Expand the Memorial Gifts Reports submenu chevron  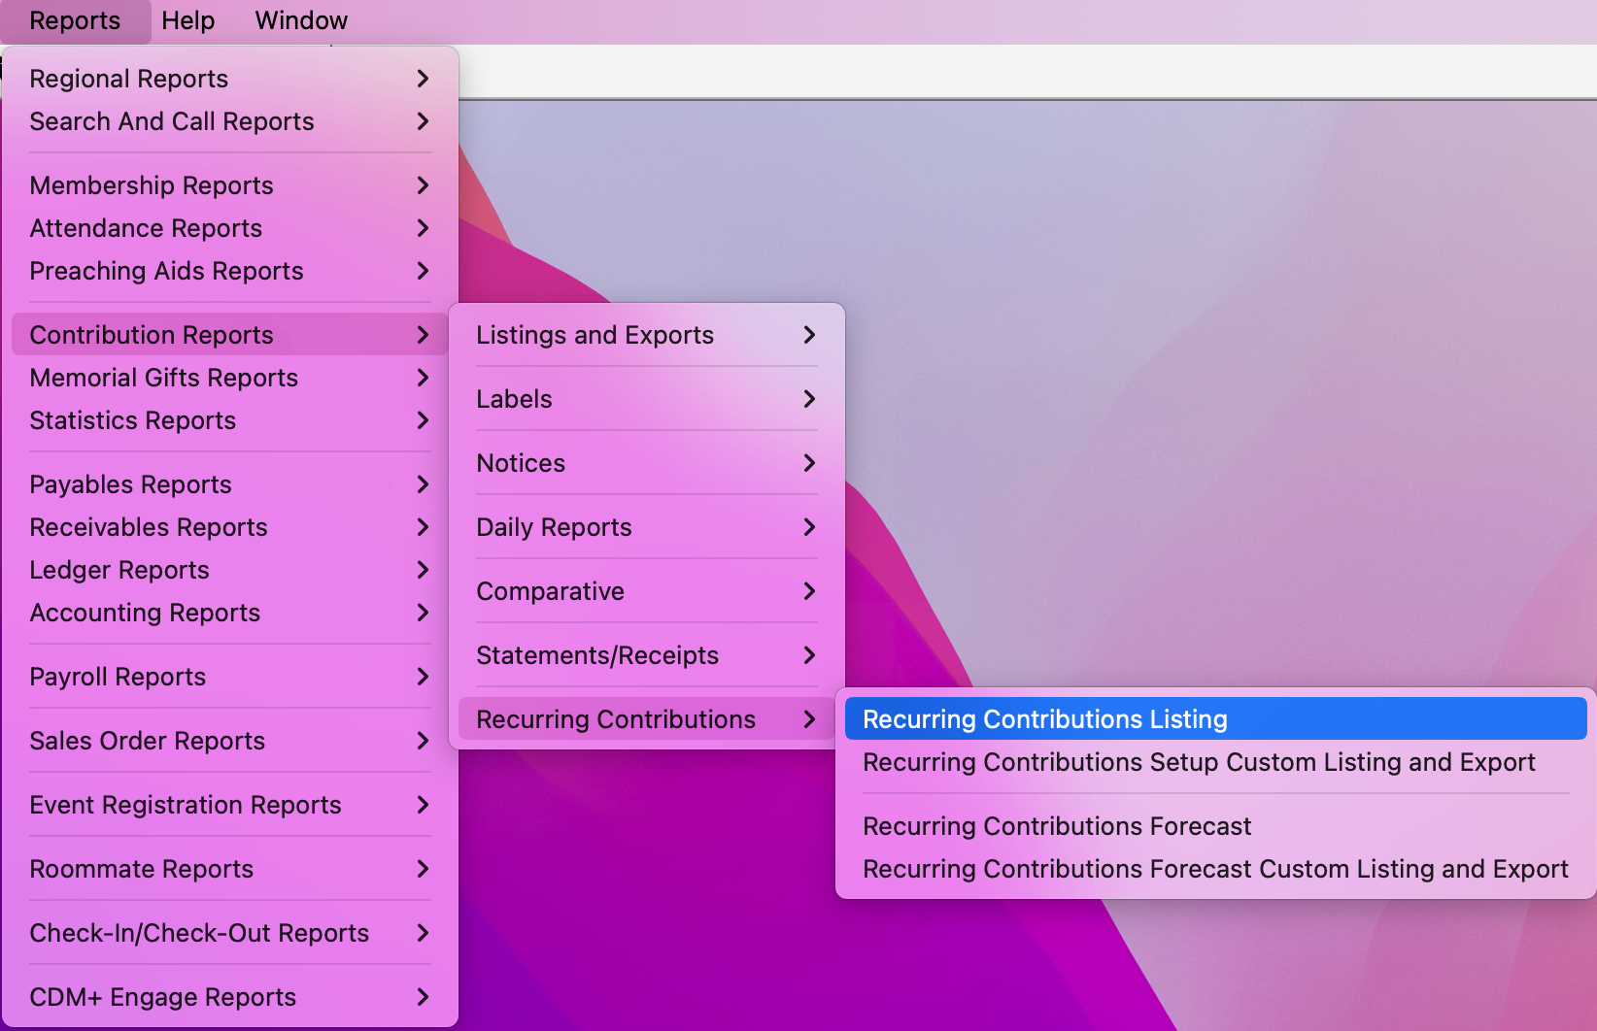pyautogui.click(x=424, y=378)
